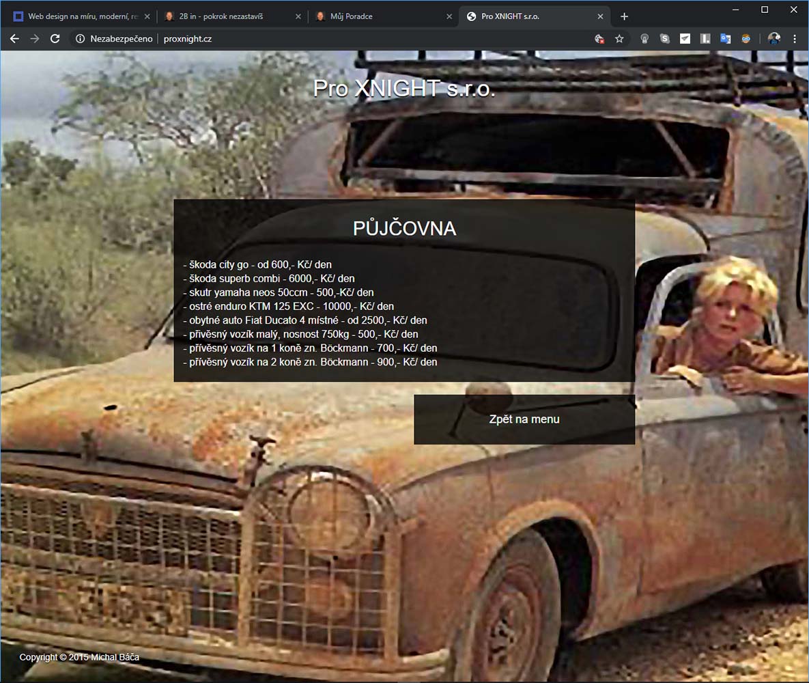Maximize the Chrome window
The image size is (809, 683).
(765, 10)
